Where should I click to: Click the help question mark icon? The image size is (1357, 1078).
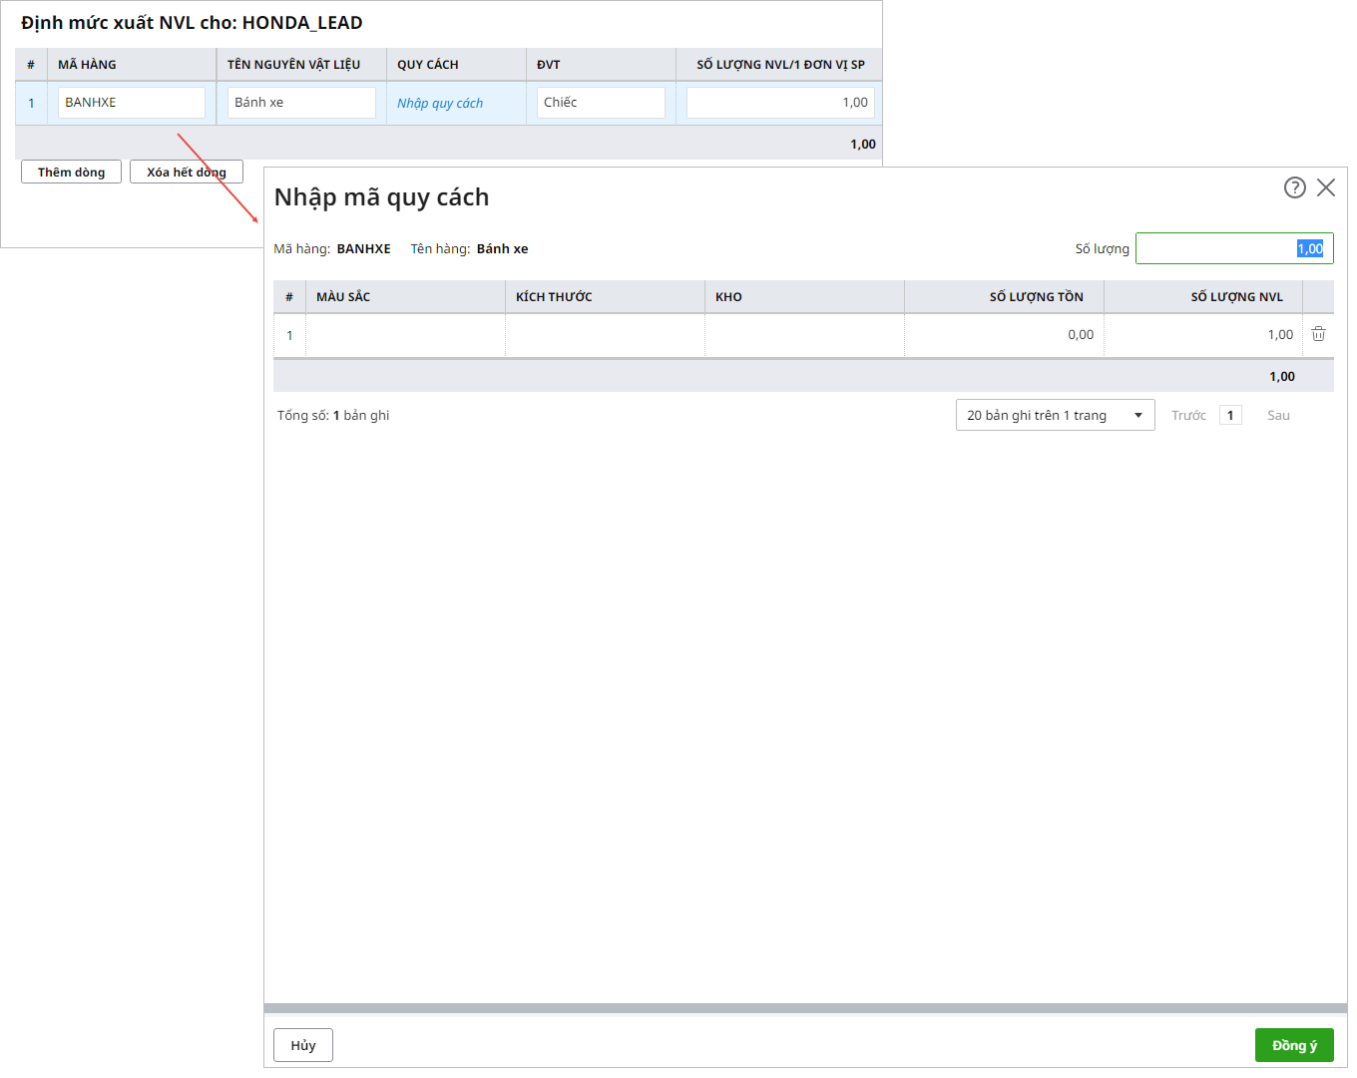(1294, 187)
